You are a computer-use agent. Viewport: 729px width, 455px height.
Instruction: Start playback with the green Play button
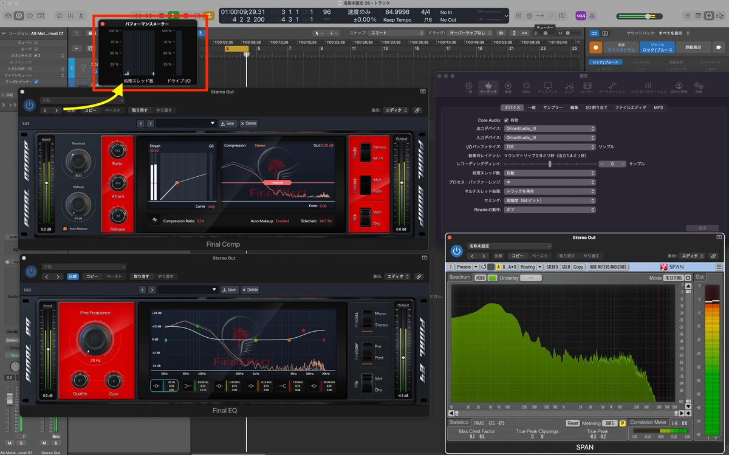(x=174, y=15)
